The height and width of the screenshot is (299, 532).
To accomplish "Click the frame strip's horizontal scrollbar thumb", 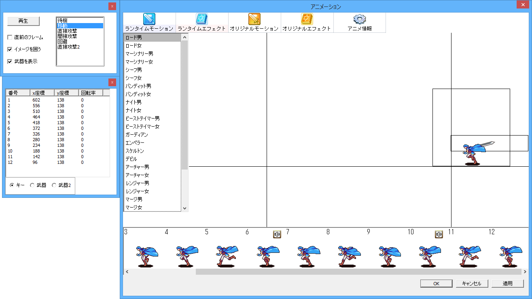I will 359,272.
